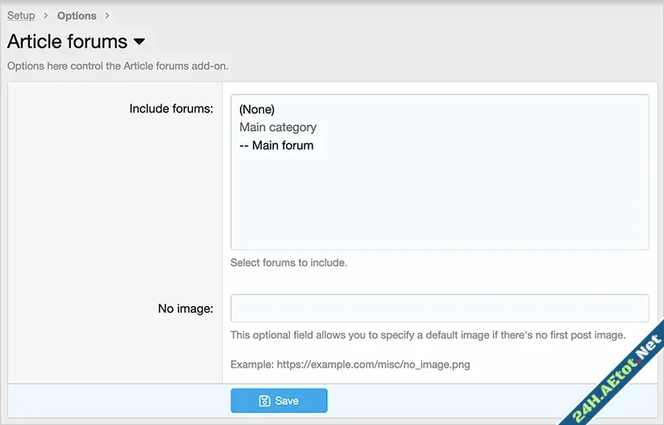The height and width of the screenshot is (425, 664).
Task: Select the (None) option in forums list
Action: (257, 109)
